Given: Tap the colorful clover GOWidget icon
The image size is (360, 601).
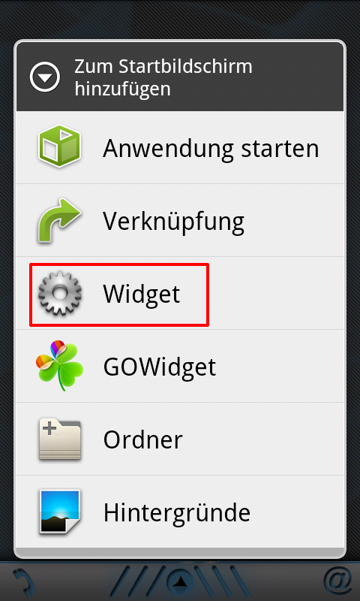Looking at the screenshot, I should click(x=59, y=366).
